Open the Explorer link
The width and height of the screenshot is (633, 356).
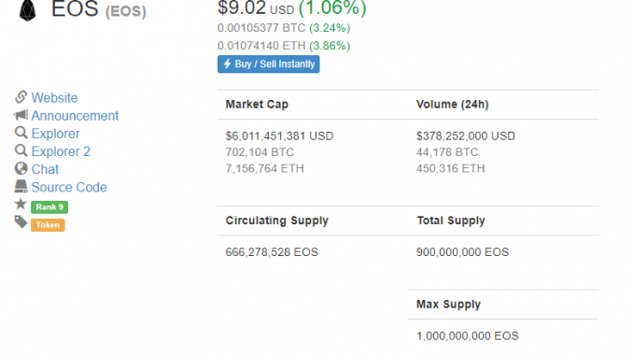[56, 134]
